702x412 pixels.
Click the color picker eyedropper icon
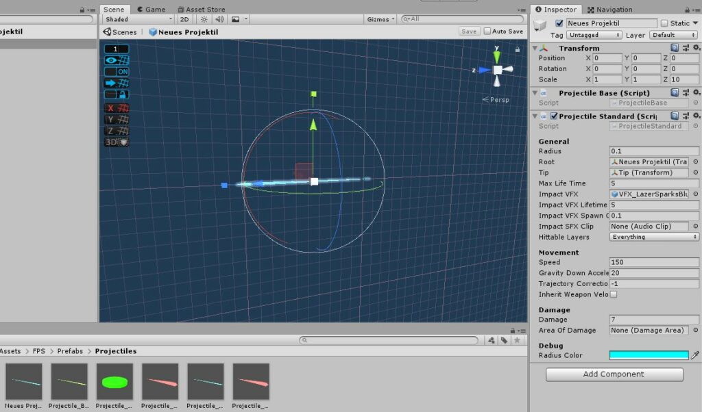tap(695, 355)
